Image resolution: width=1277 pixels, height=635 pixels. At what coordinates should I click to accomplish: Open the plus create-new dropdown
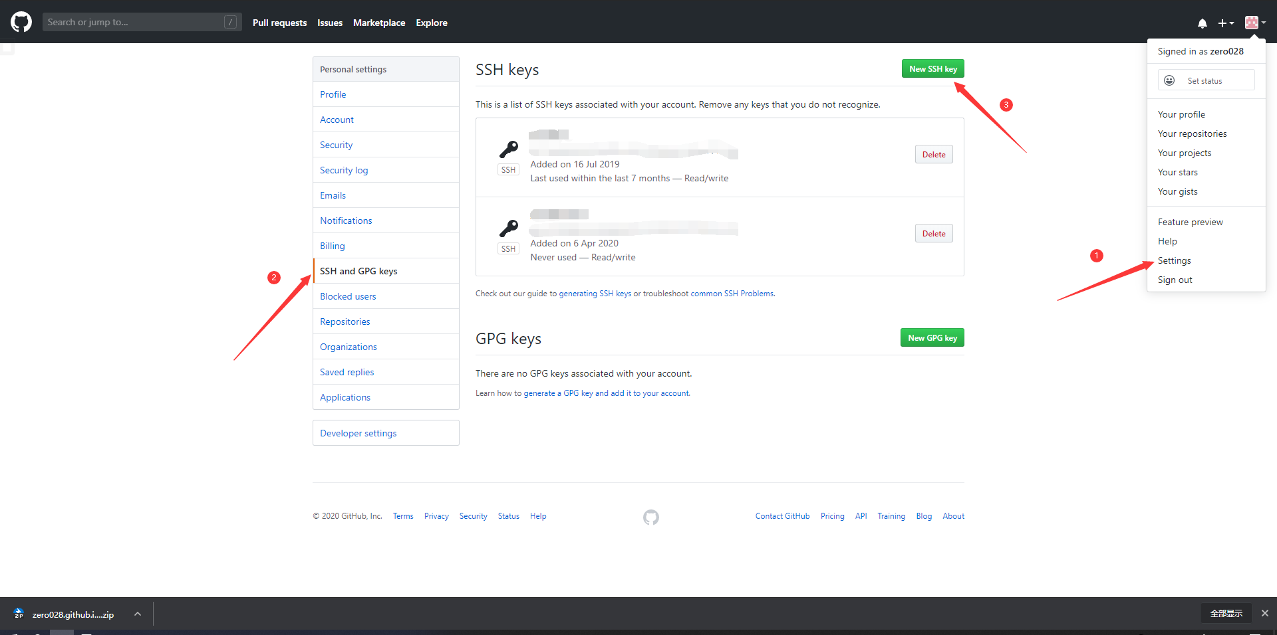coord(1226,23)
